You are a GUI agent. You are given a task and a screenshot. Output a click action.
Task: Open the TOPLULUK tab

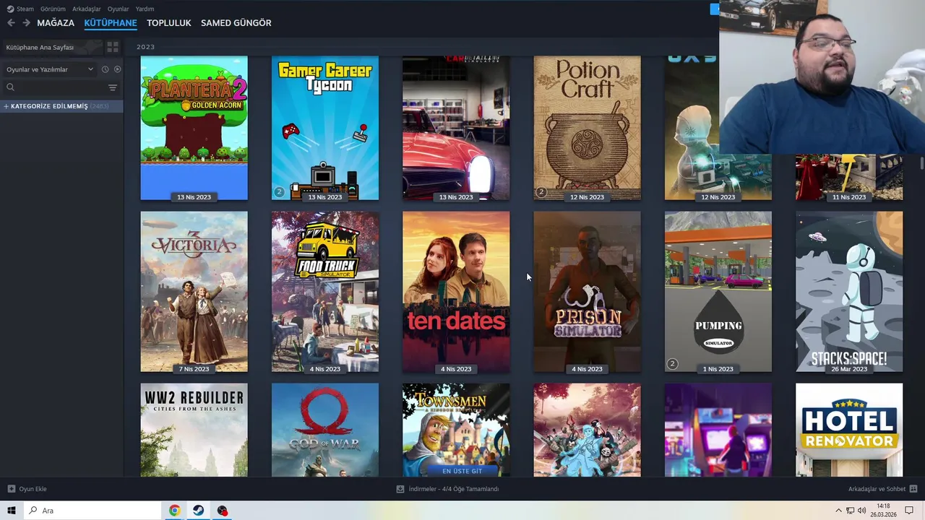[169, 23]
